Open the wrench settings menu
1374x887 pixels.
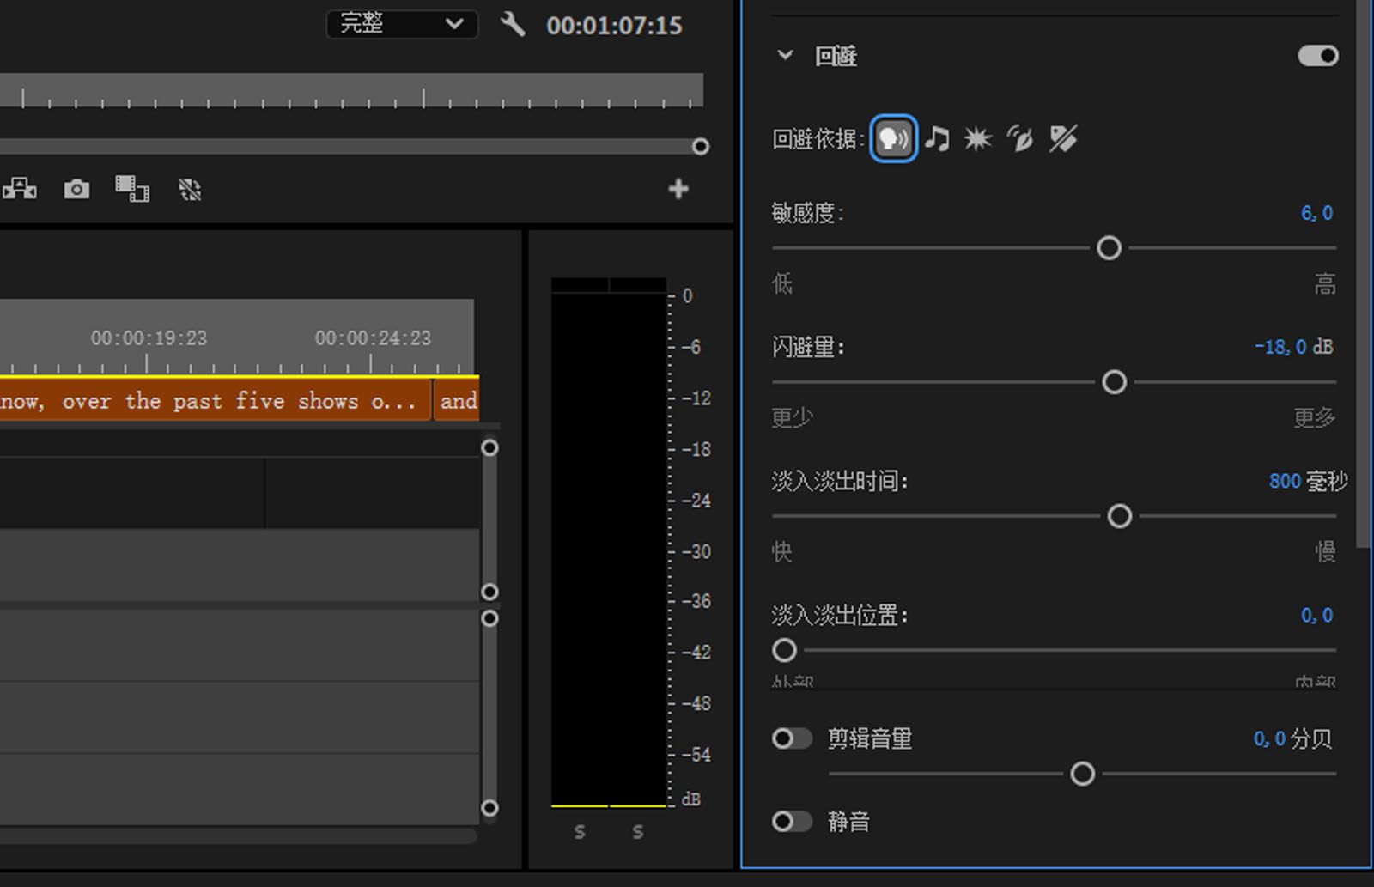513,25
